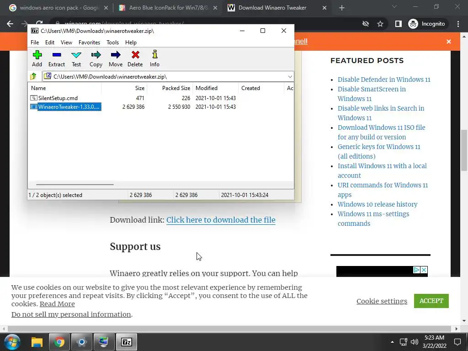Sort files by the Name column header
468x351 pixels.
pos(65,88)
